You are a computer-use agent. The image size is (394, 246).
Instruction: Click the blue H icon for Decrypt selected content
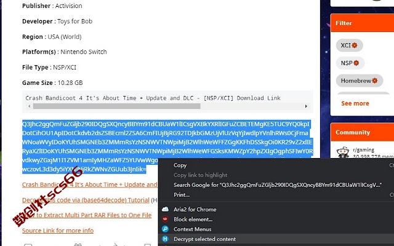point(165,239)
